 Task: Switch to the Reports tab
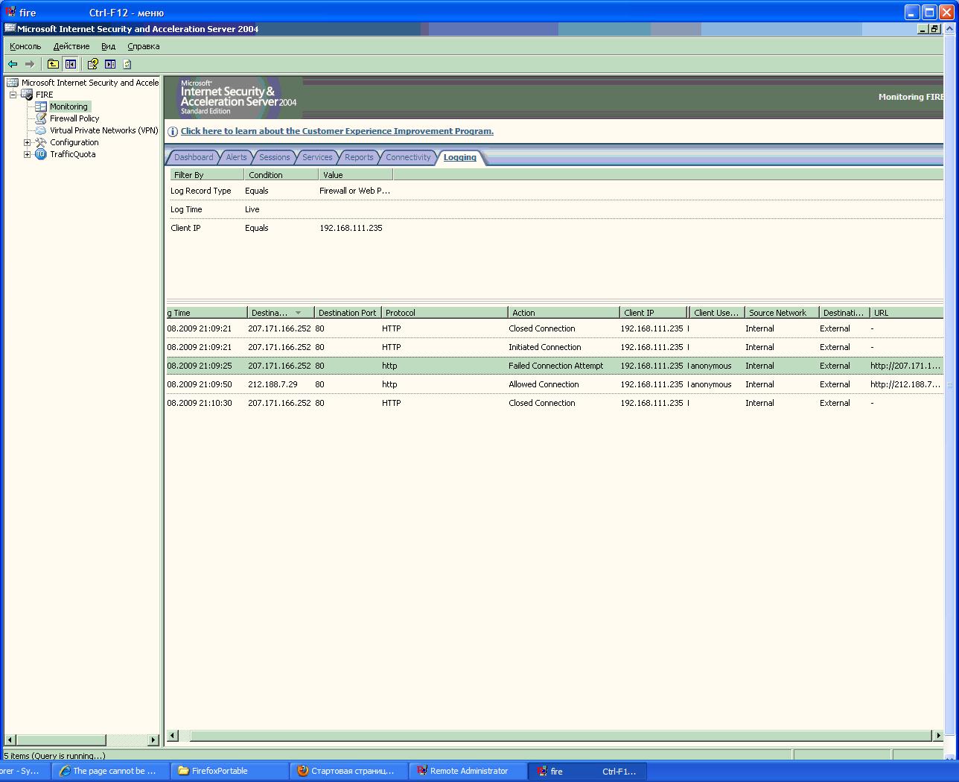[359, 157]
